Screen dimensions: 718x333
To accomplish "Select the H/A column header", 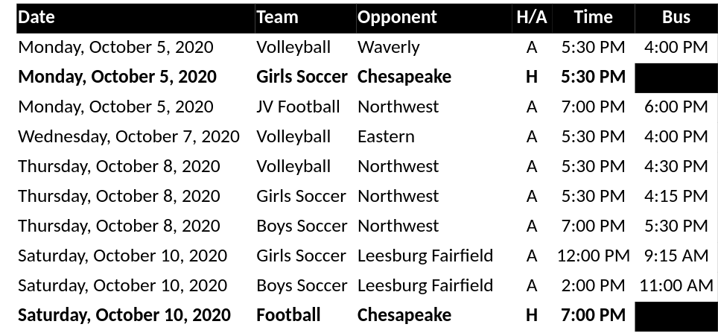I will tap(531, 17).
